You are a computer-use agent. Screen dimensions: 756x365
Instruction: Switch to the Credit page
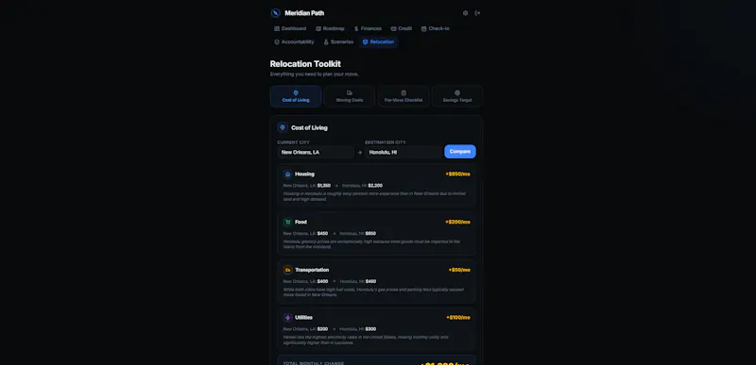click(401, 28)
